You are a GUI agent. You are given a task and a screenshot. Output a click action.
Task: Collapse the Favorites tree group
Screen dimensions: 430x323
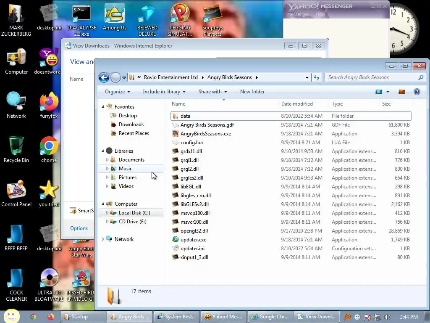coord(103,106)
